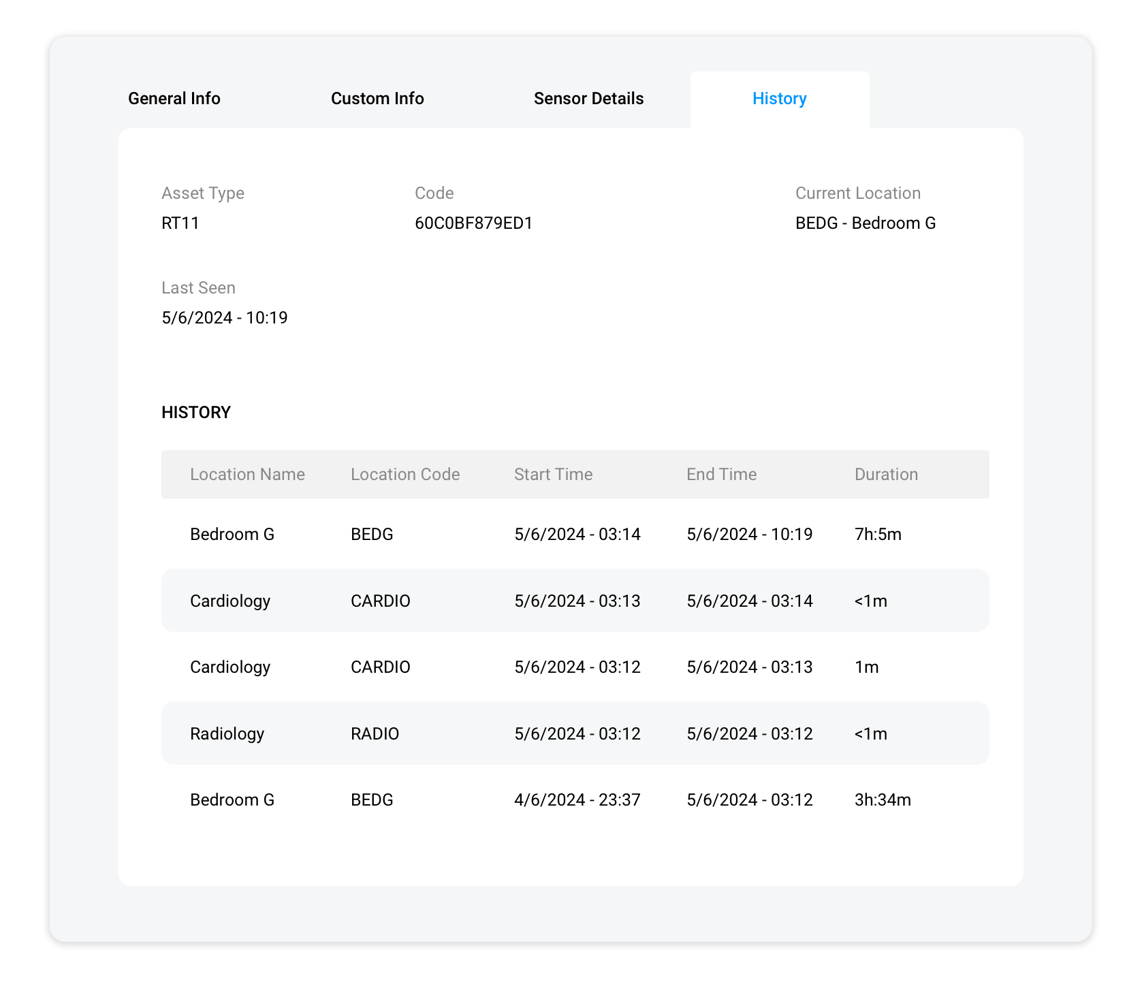Select Cardiology in the 1m duration row
Viewport: 1142px width, 984px height.
pyautogui.click(x=230, y=667)
